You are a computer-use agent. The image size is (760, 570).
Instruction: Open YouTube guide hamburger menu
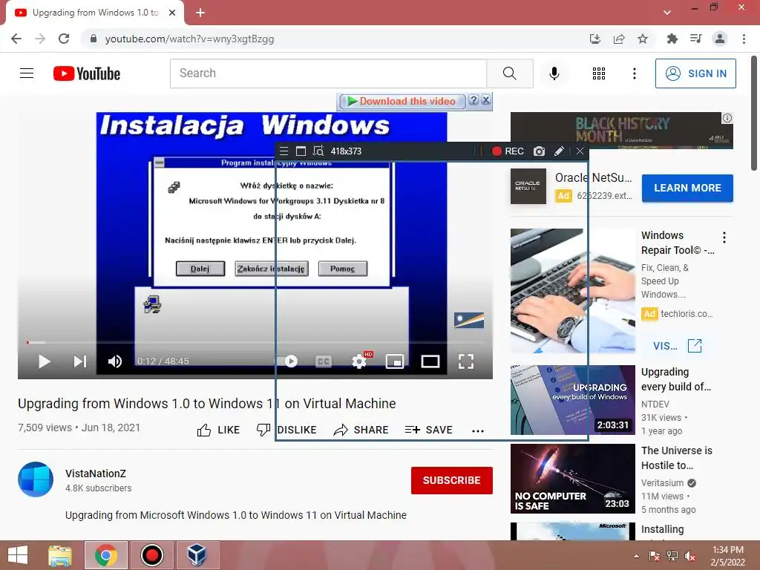click(x=27, y=73)
